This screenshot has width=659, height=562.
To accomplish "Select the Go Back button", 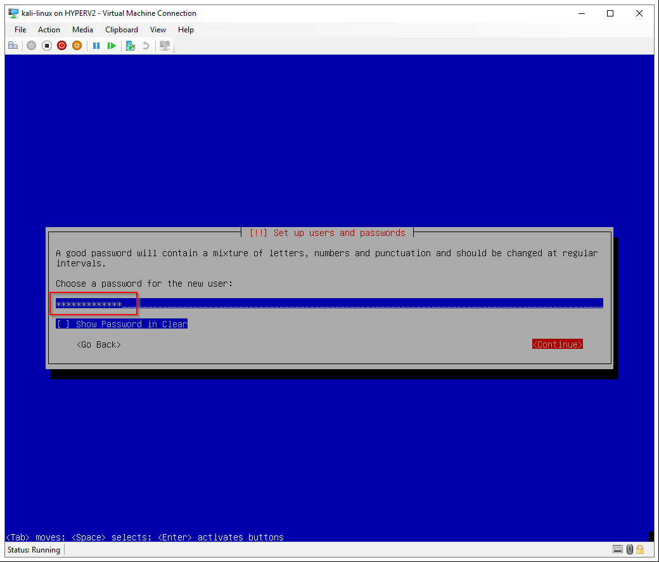I will coord(98,344).
